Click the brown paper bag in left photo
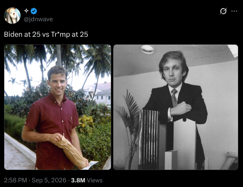 [72, 152]
